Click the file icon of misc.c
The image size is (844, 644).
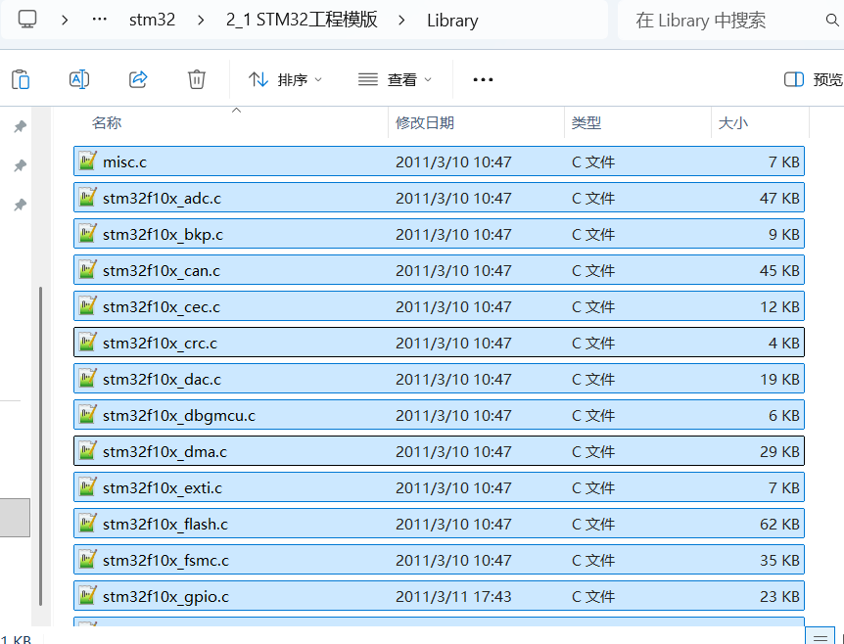87,161
